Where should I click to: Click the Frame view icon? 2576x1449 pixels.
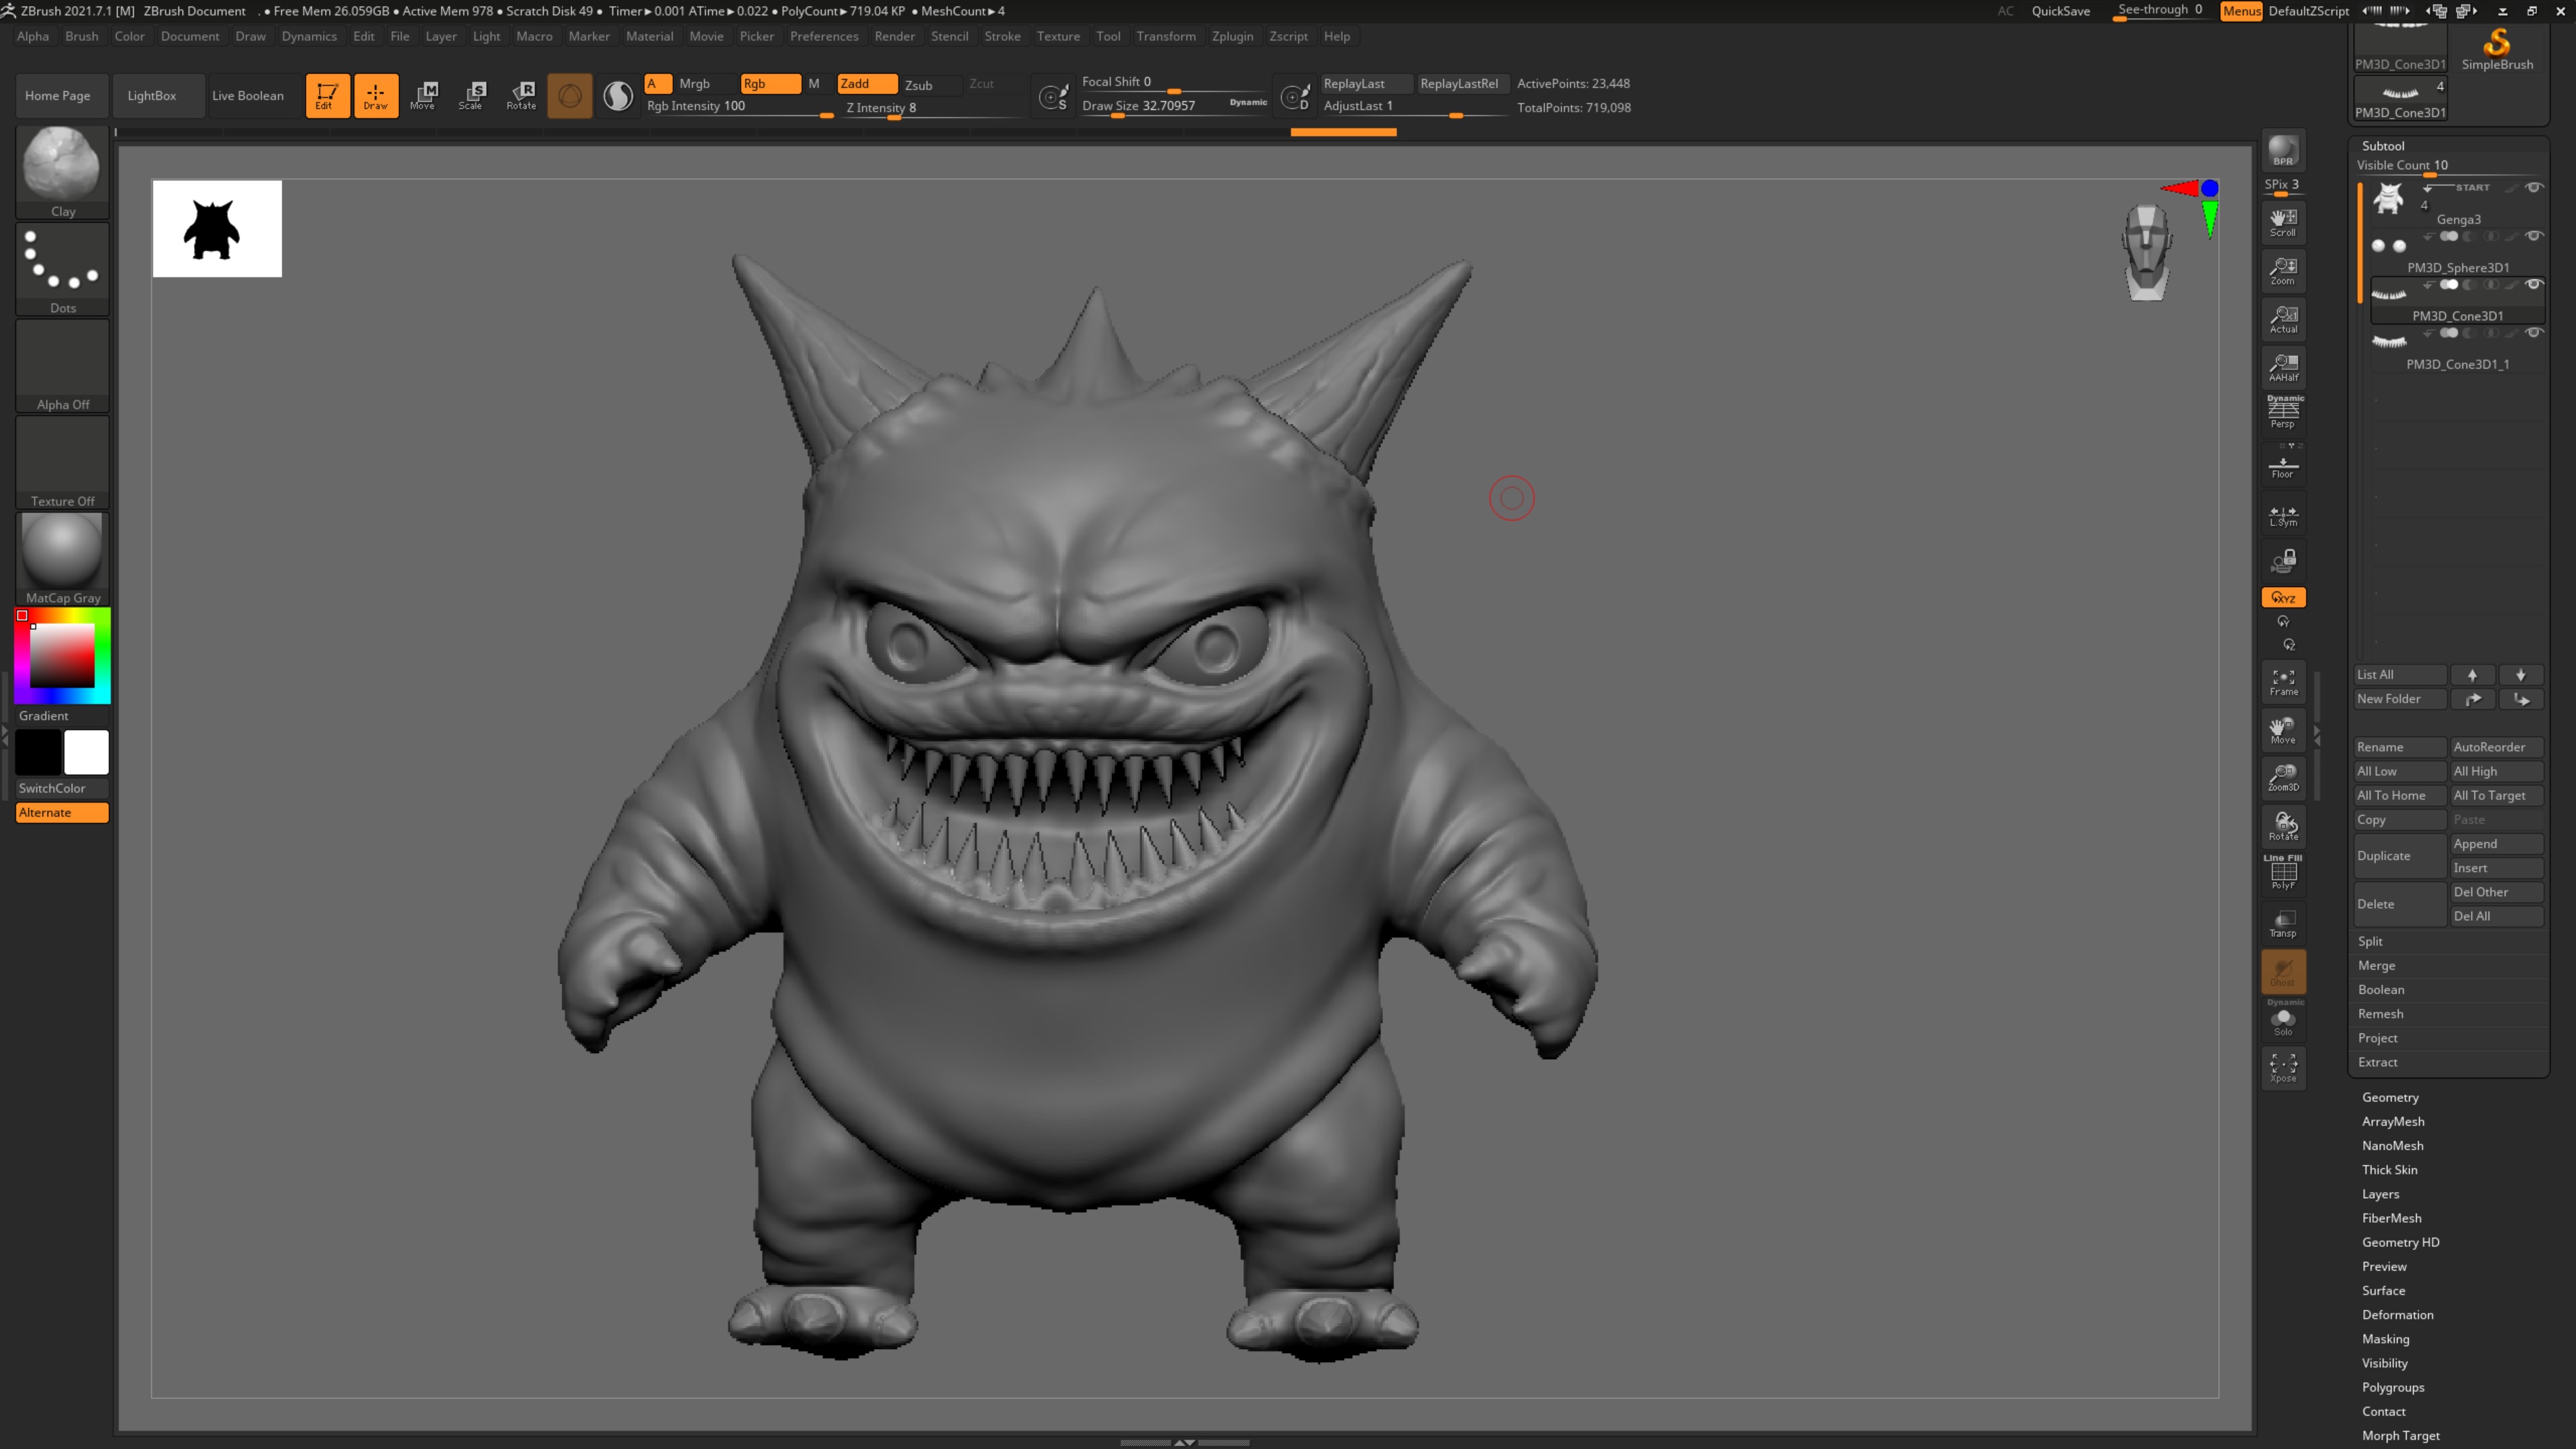(2283, 682)
